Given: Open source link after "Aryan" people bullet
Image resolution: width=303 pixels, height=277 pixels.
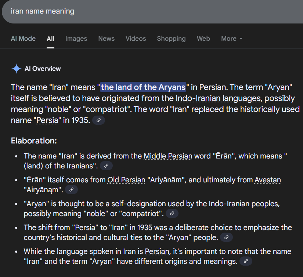Looking at the screenshot, I should click(227, 237).
